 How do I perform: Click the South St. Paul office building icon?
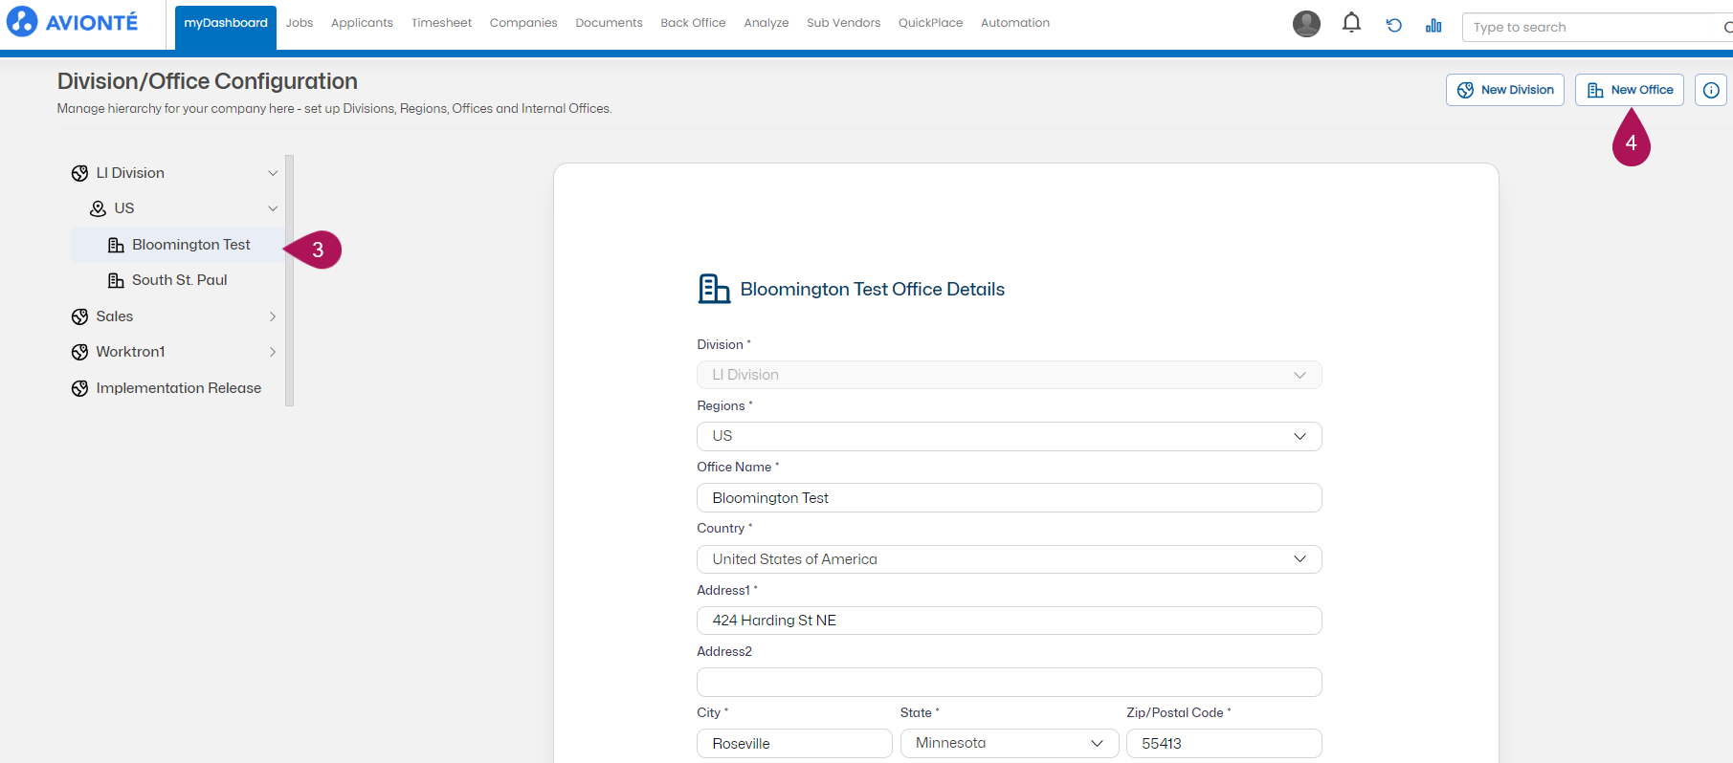point(116,280)
